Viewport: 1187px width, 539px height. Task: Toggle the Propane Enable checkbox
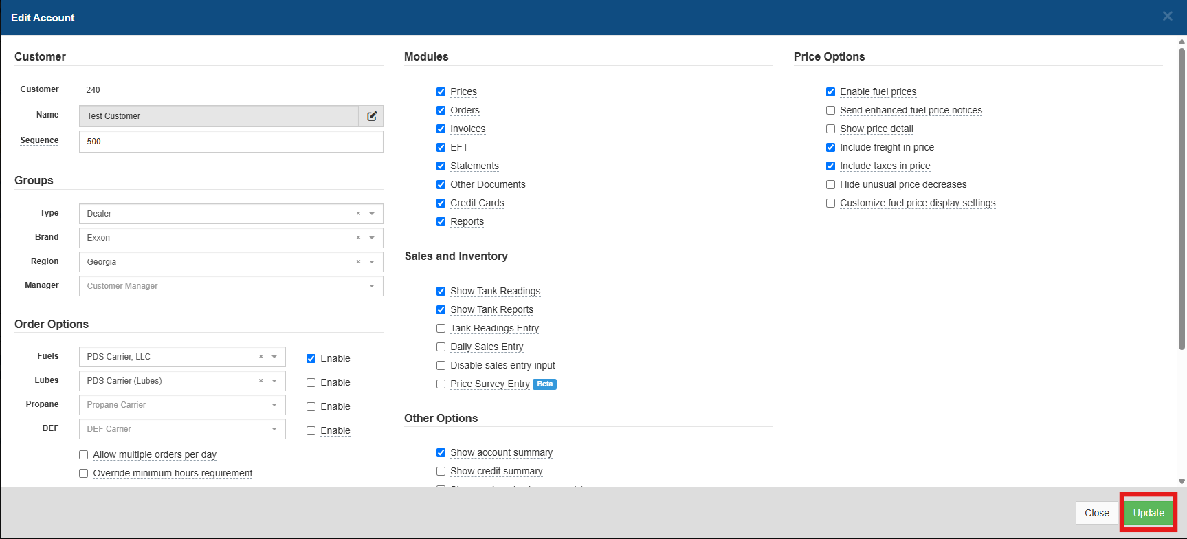[311, 407]
